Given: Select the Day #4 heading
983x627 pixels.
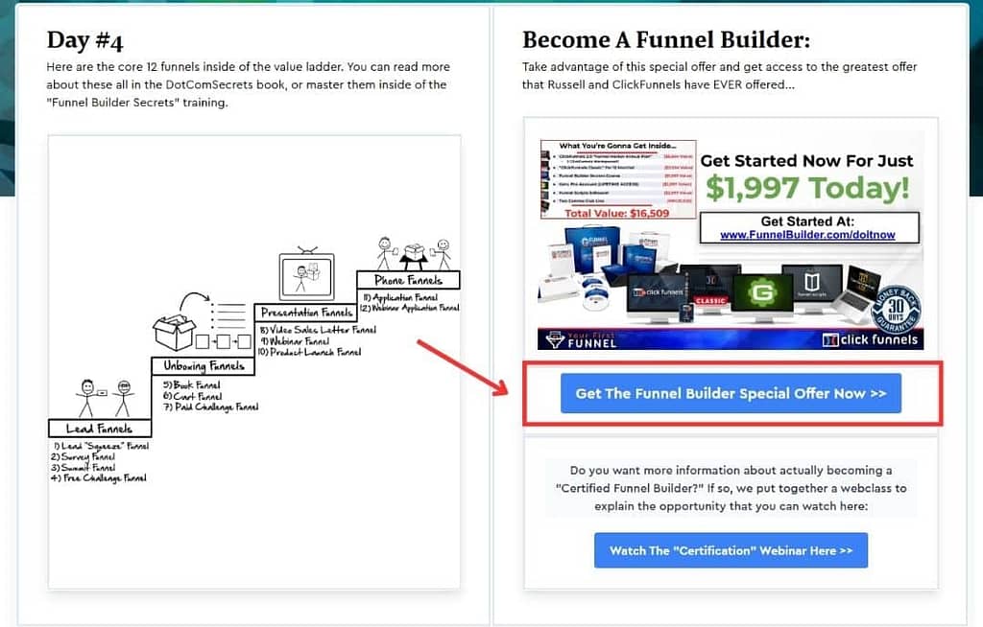Looking at the screenshot, I should [84, 40].
